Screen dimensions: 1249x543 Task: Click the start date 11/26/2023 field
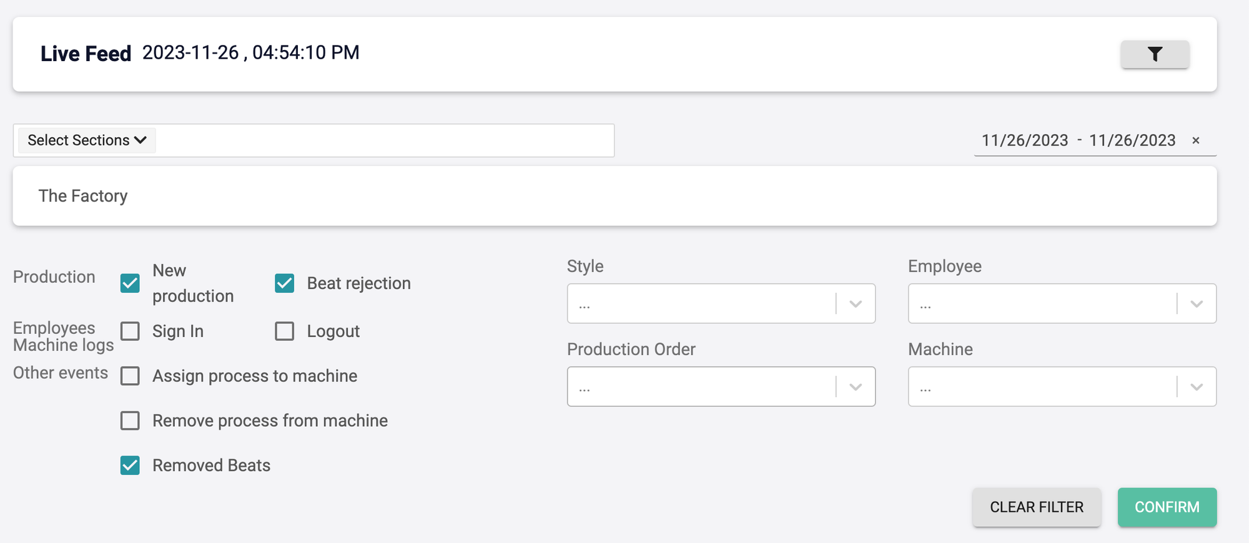[1025, 140]
